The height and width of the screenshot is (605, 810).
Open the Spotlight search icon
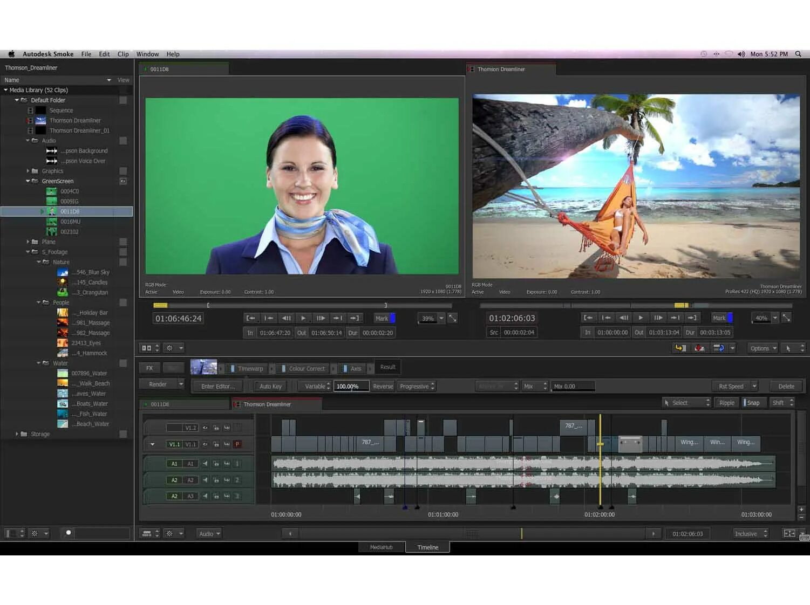(798, 54)
